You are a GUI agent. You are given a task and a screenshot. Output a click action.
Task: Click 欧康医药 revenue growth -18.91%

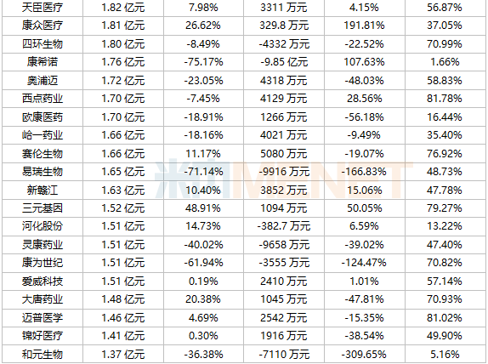pyautogui.click(x=203, y=117)
